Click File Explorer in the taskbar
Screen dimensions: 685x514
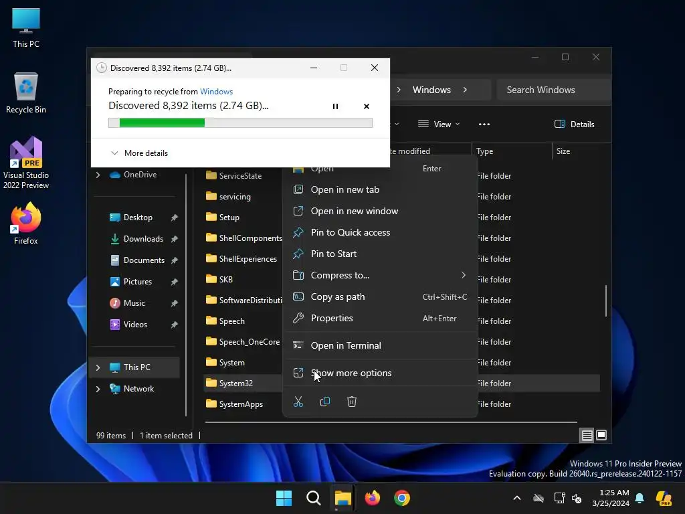tap(343, 498)
